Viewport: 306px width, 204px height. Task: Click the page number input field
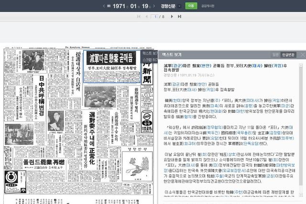tap(154, 17)
